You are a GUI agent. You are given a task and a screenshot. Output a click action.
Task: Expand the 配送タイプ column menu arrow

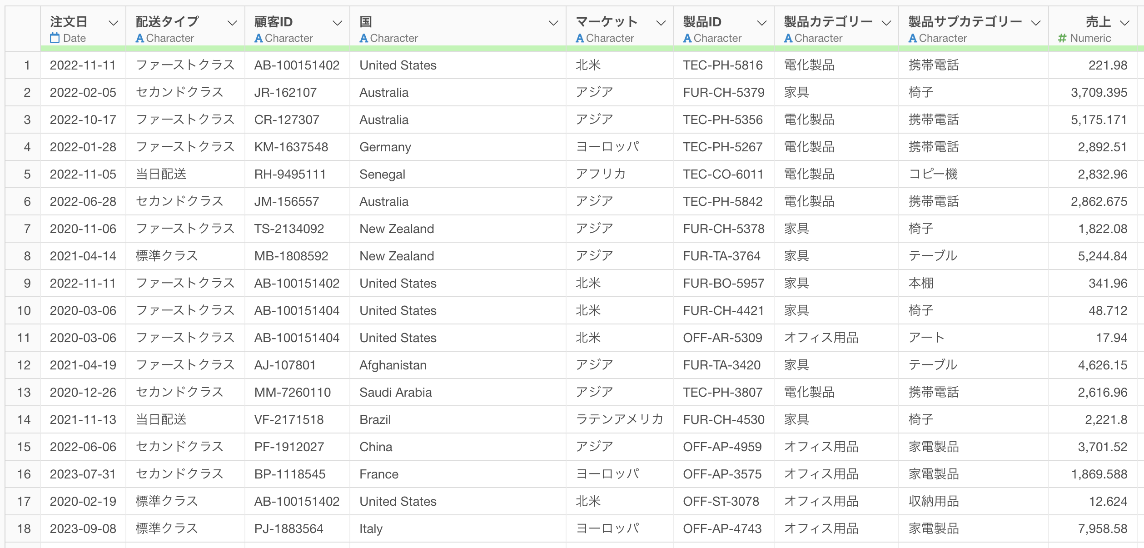[x=232, y=23]
